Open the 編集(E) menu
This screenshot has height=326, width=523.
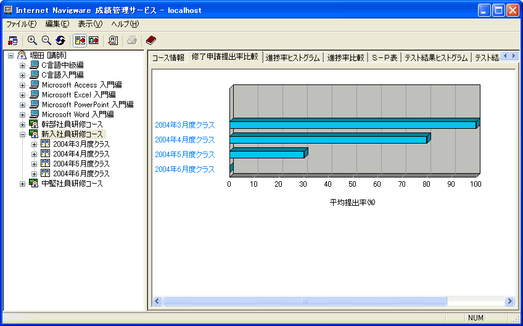[57, 24]
